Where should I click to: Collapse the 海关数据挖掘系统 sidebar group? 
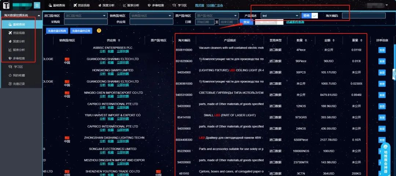pos(39,15)
